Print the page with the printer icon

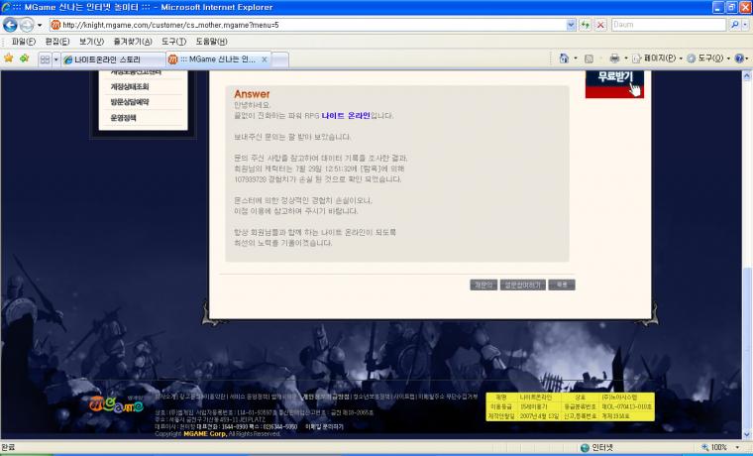pos(614,58)
